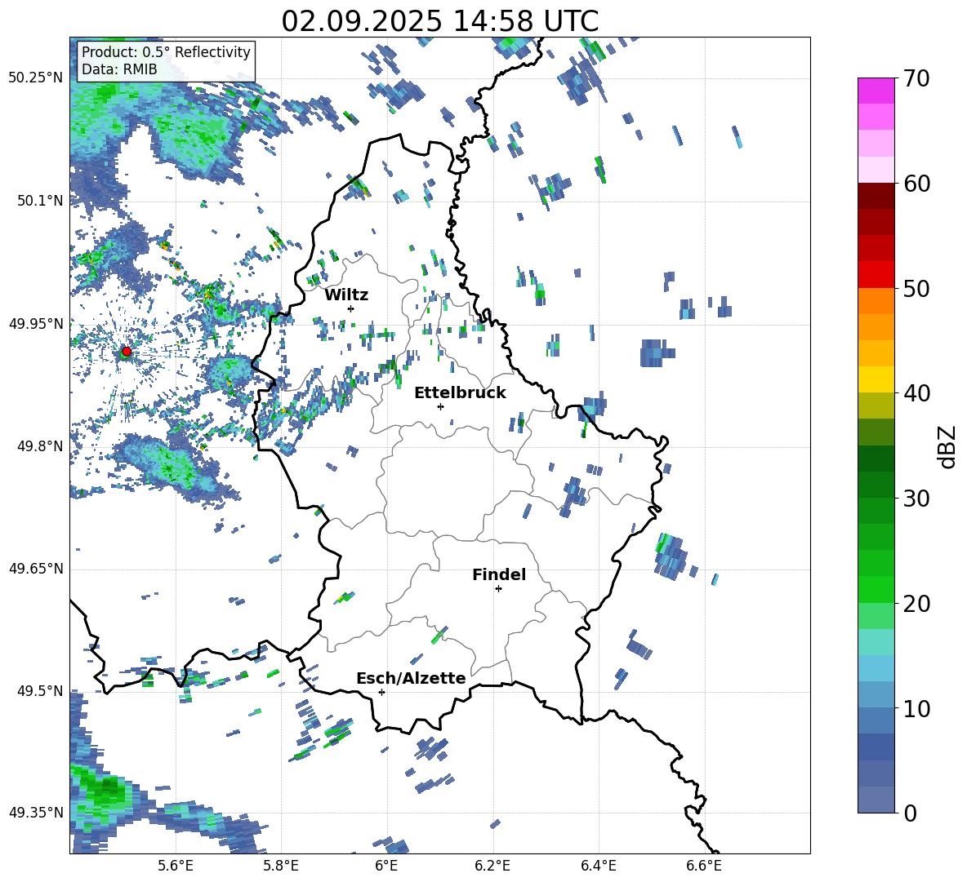
Task: Click the bright green swatch near 20
Action: click(x=876, y=589)
